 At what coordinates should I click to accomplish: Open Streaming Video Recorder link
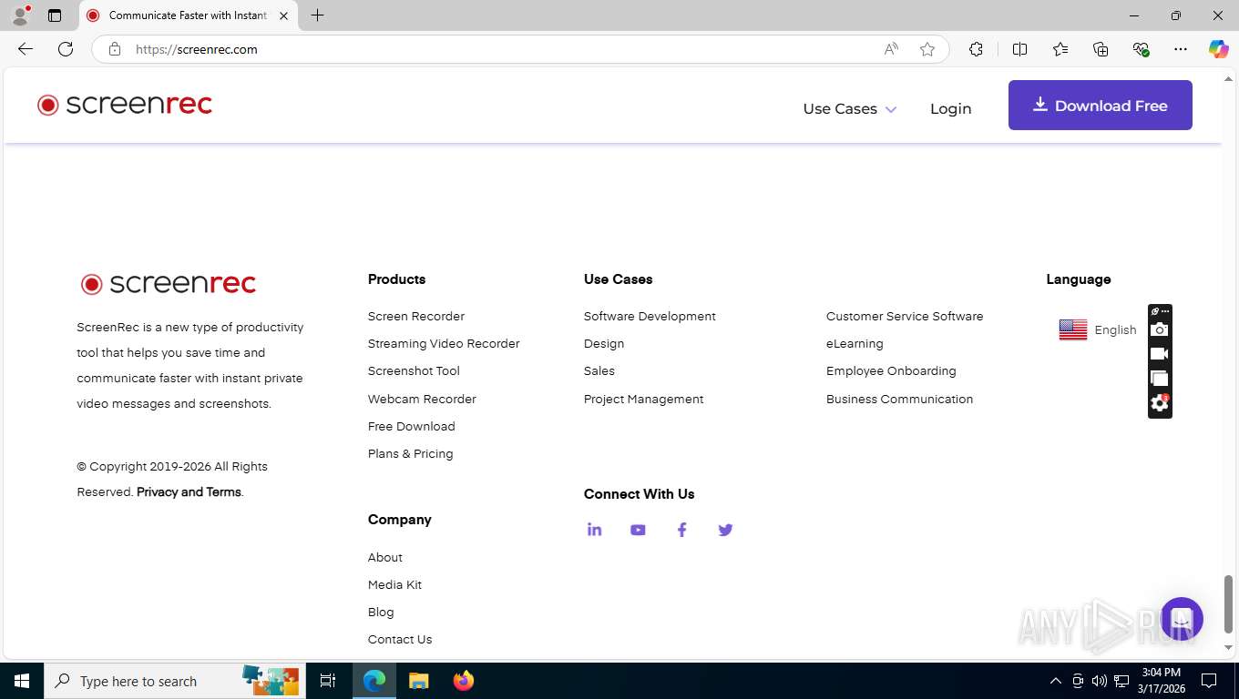click(444, 343)
